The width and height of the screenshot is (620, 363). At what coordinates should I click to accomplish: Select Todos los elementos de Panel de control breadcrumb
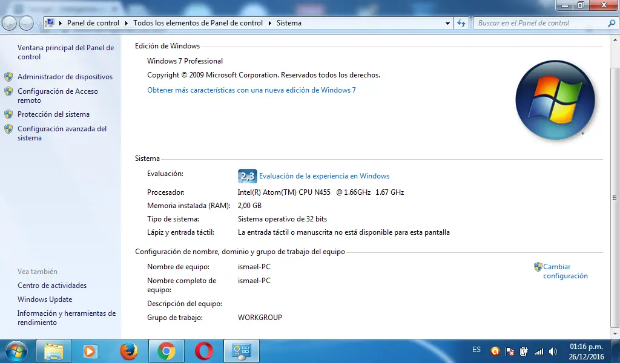pyautogui.click(x=198, y=23)
